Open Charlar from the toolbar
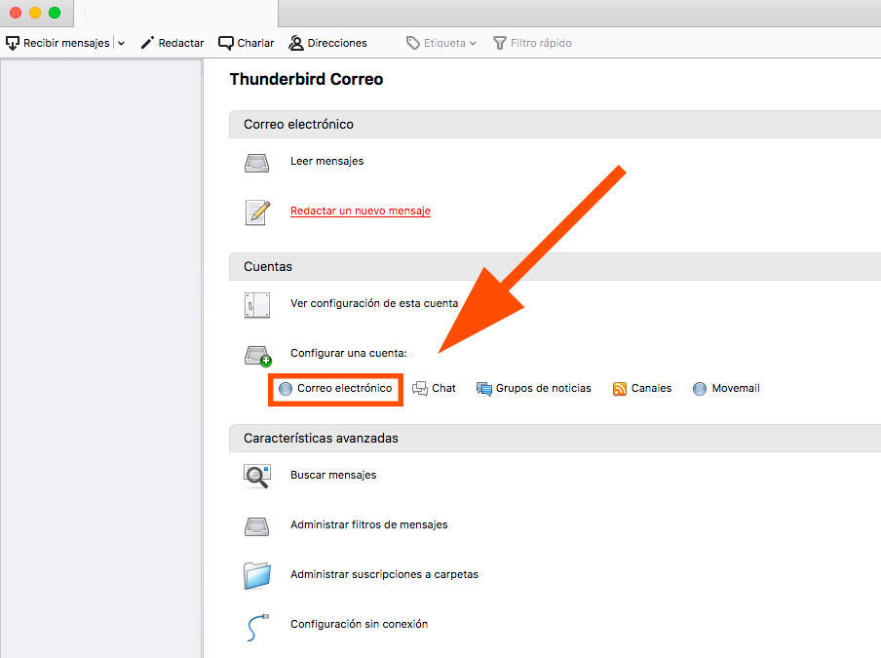The height and width of the screenshot is (658, 881). click(246, 43)
